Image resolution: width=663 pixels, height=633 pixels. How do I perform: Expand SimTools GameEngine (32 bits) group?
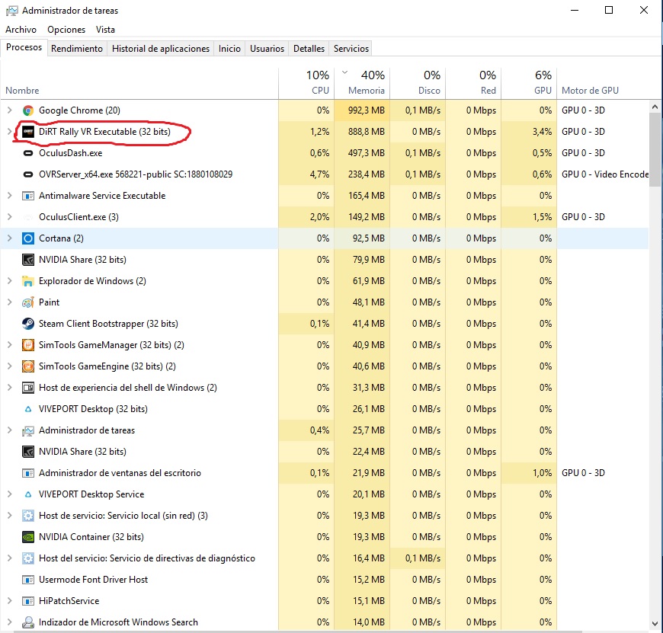[x=10, y=366]
